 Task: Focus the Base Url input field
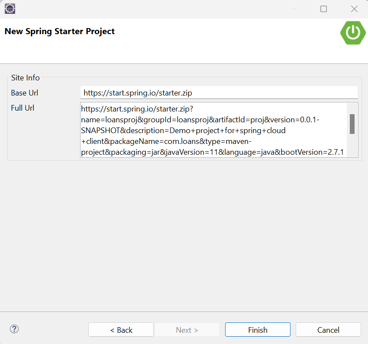(x=219, y=92)
